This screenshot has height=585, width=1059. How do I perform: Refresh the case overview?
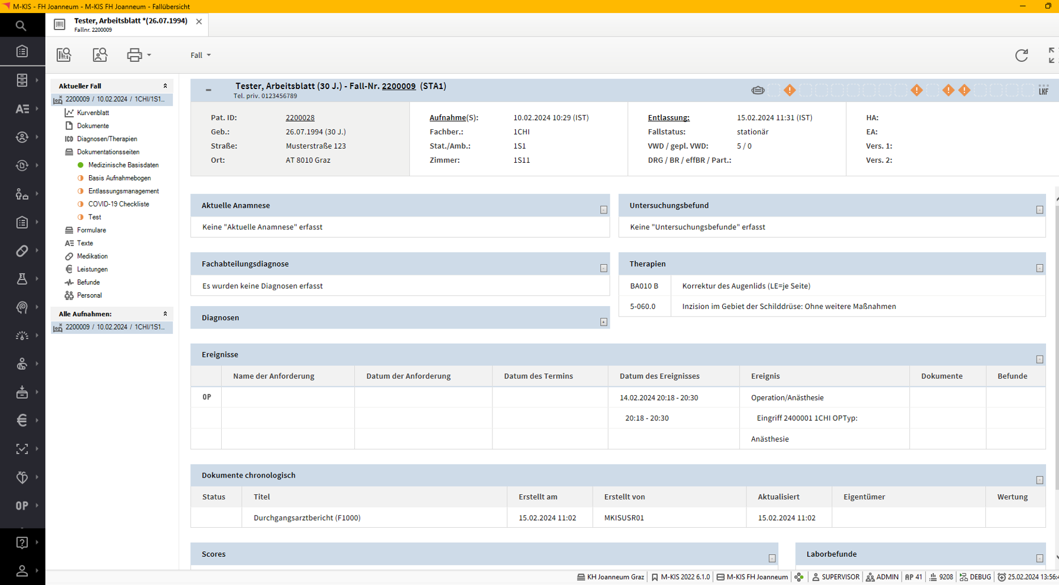[x=1021, y=55]
